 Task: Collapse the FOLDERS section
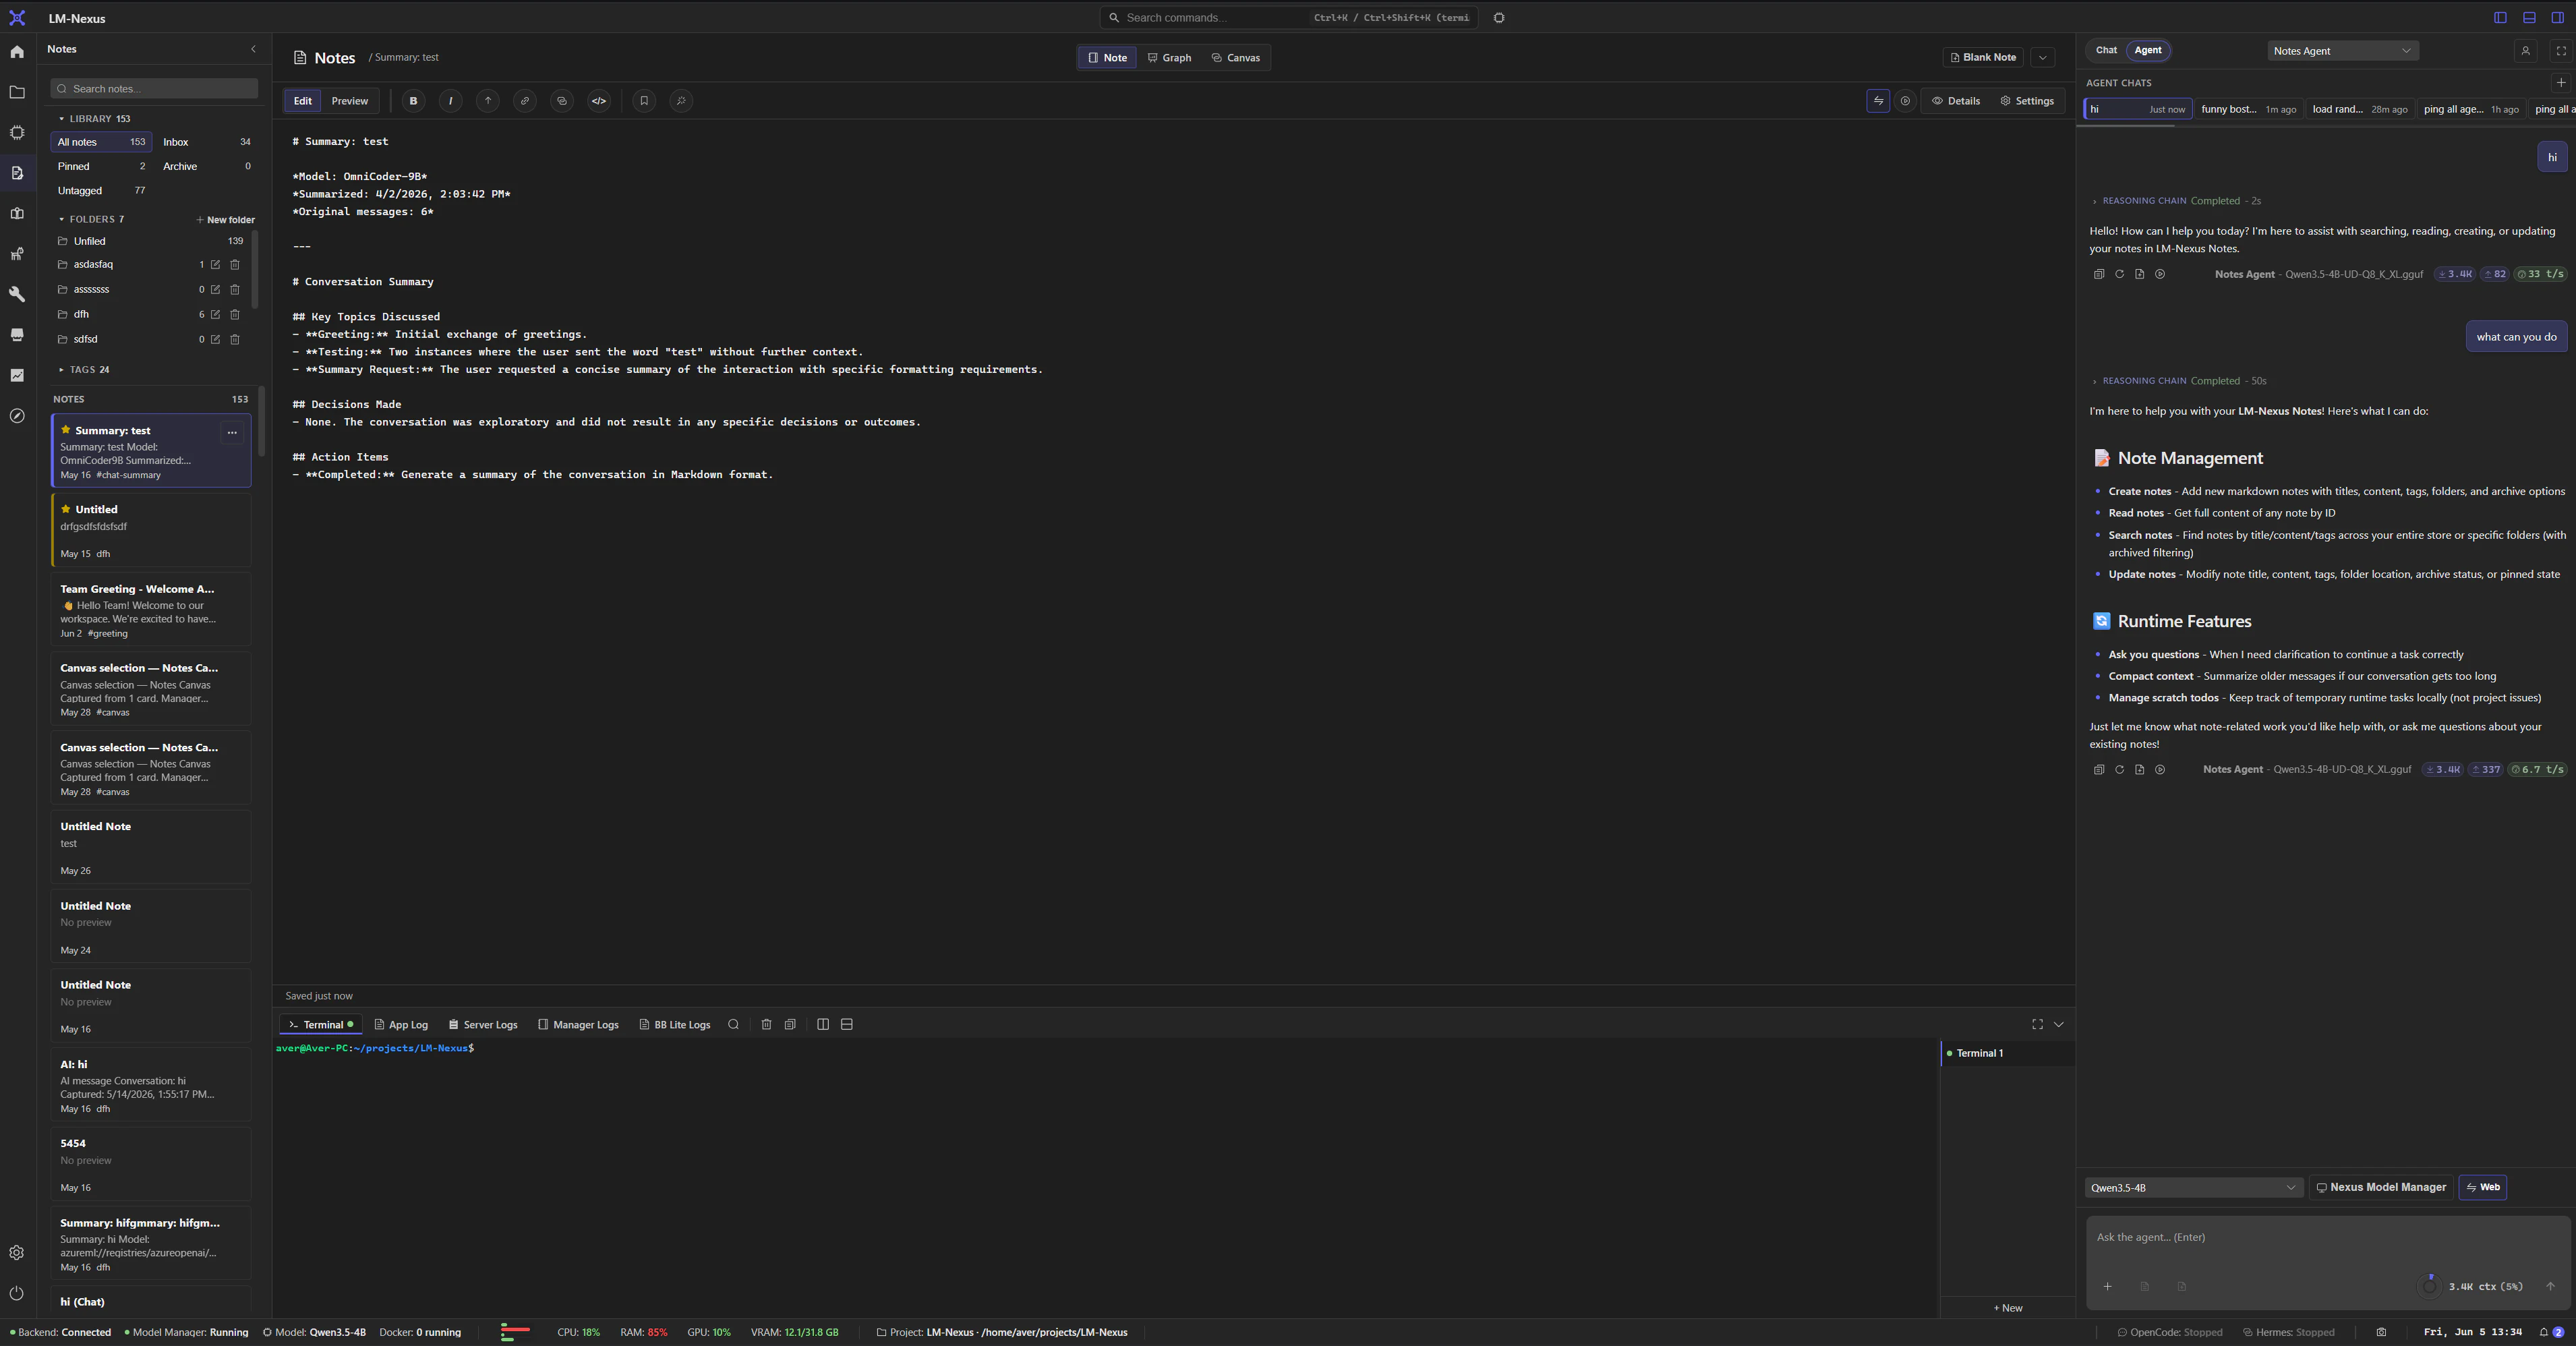pyautogui.click(x=91, y=219)
